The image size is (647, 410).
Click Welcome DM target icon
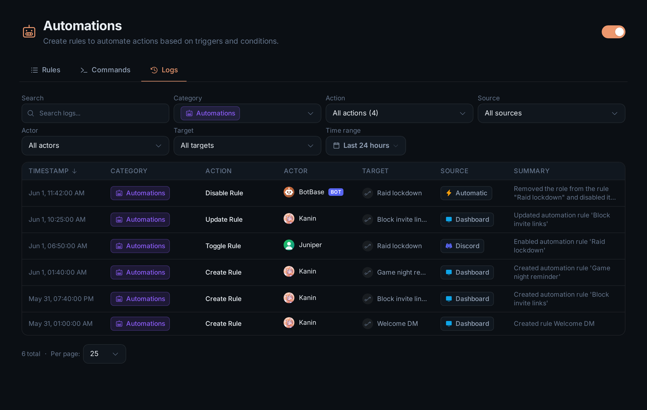[368, 324]
